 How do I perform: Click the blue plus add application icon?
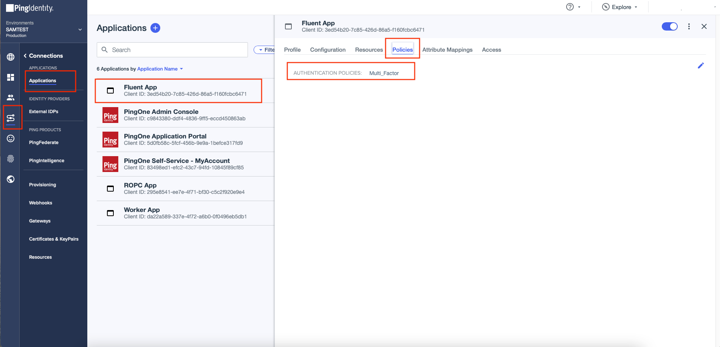point(155,28)
